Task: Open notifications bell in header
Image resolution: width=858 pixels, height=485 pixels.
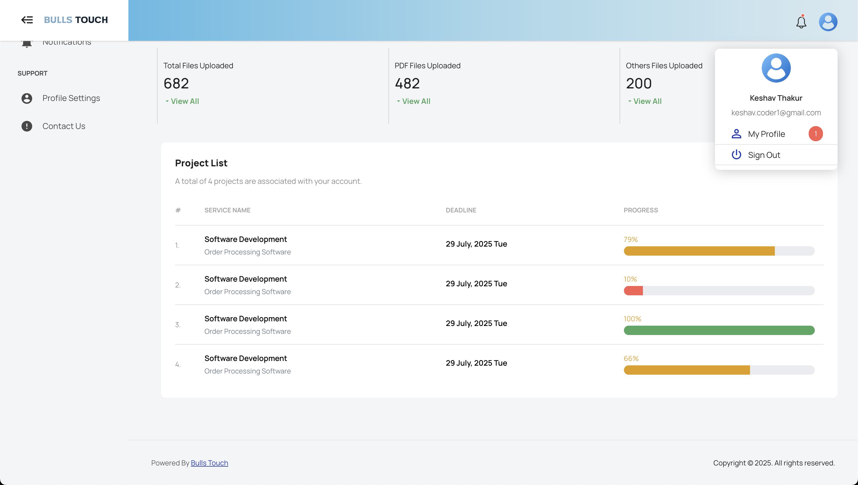Action: click(801, 22)
